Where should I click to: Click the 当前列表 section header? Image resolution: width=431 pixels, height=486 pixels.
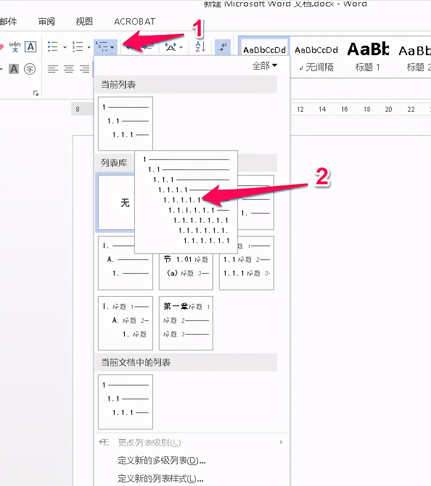tap(185, 85)
